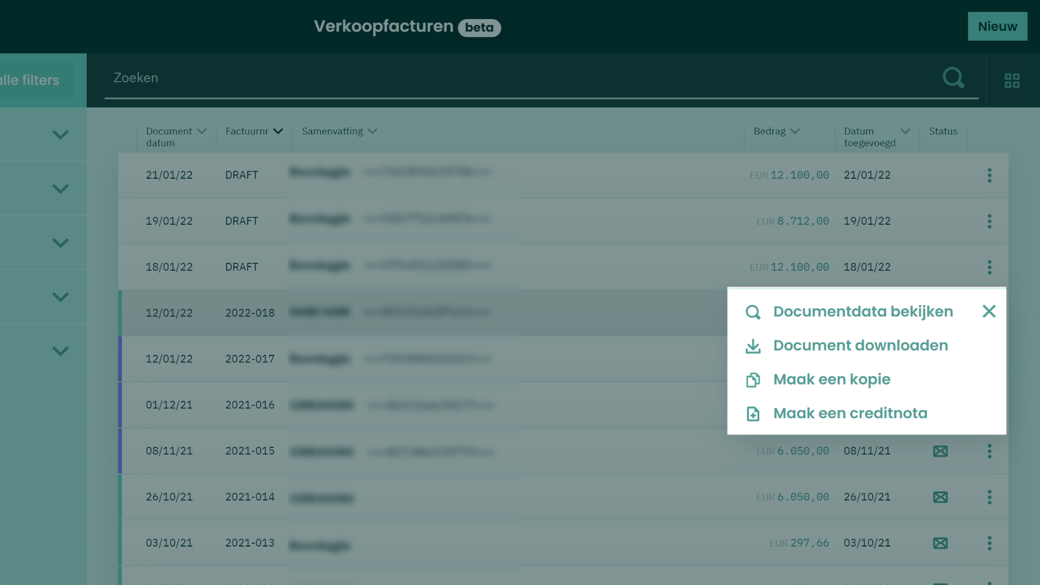Open row menu for 18/01/22 DRAFT invoice
The width and height of the screenshot is (1040, 585).
pyautogui.click(x=989, y=267)
